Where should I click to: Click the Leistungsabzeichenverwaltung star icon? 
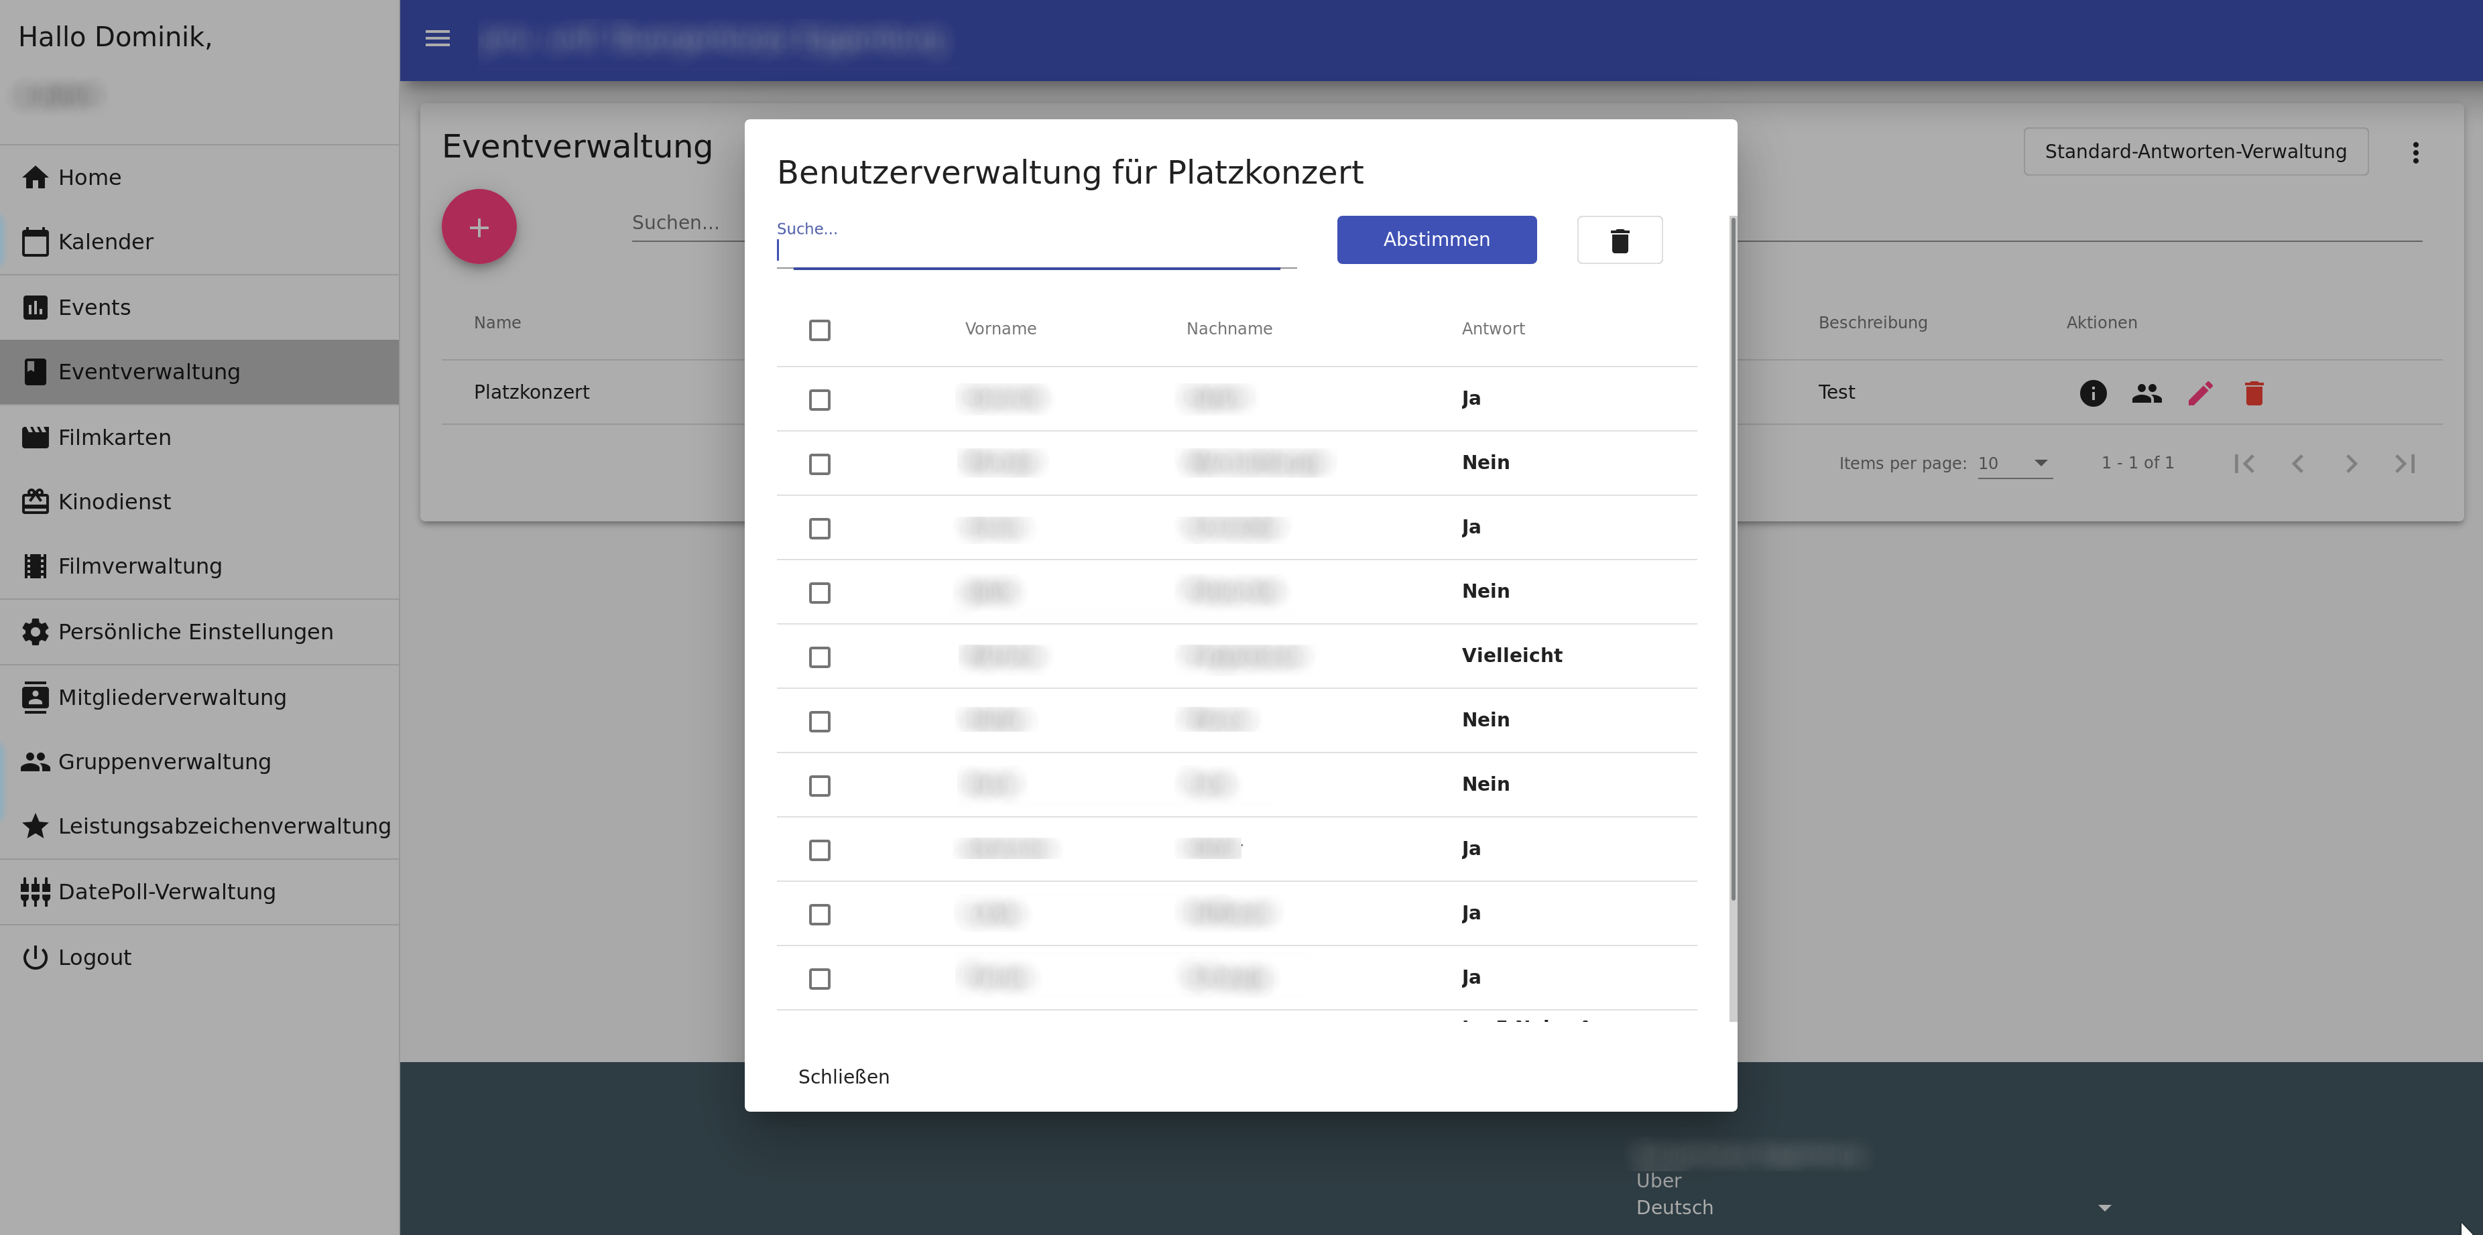point(36,826)
